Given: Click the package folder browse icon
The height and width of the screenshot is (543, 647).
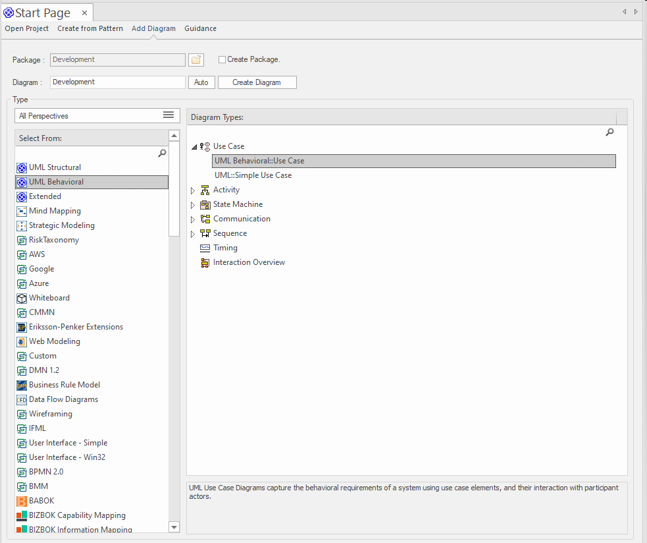Looking at the screenshot, I should [x=195, y=60].
